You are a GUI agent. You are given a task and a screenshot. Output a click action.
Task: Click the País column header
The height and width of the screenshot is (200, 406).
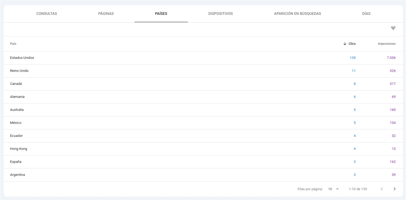(13, 44)
